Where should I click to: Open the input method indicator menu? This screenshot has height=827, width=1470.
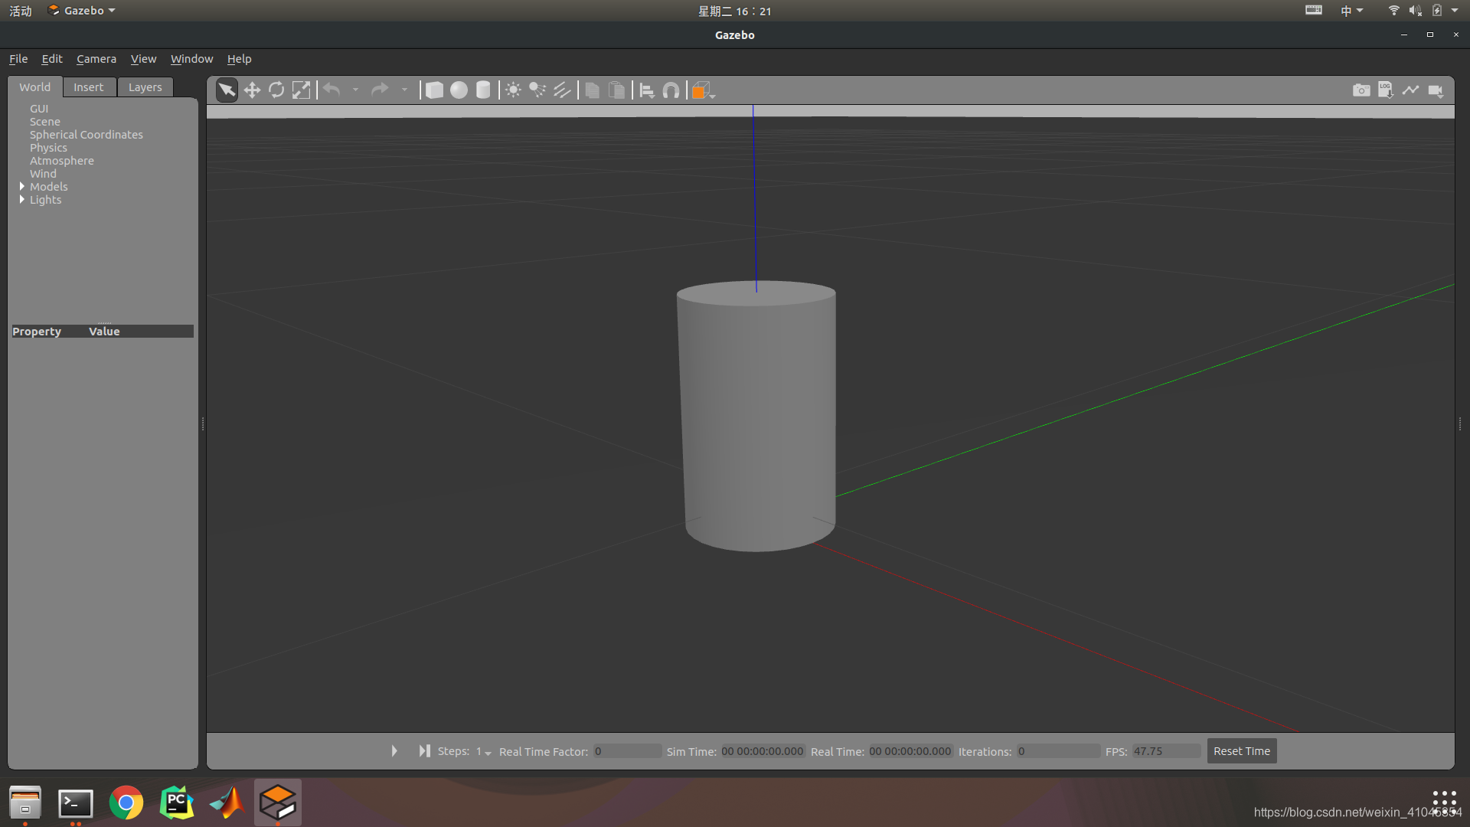(x=1351, y=11)
